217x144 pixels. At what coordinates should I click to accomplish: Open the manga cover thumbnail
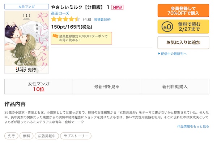(x=26, y=42)
